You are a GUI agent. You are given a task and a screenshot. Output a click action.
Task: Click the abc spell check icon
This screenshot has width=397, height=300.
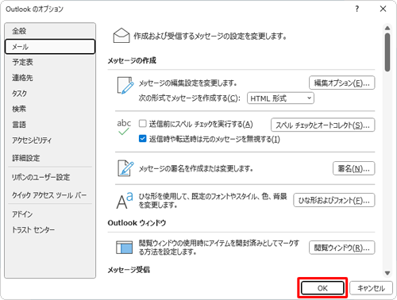pyautogui.click(x=124, y=127)
